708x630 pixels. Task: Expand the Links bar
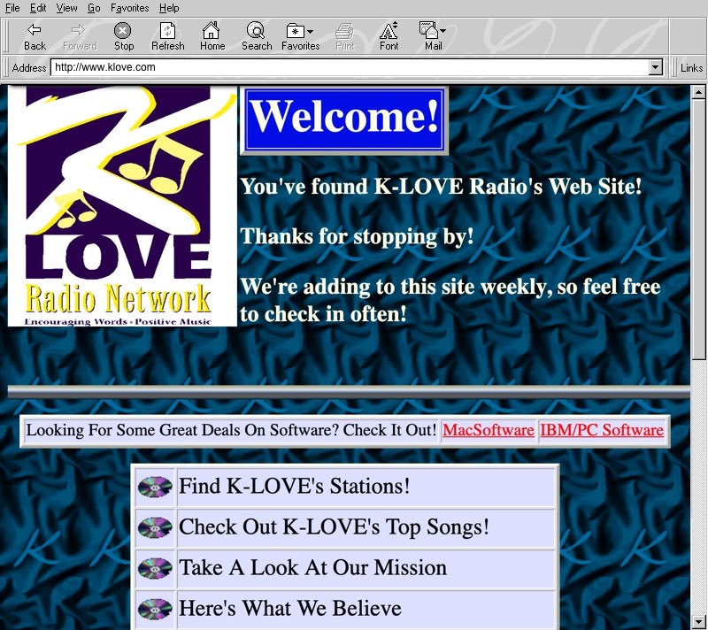click(x=691, y=67)
